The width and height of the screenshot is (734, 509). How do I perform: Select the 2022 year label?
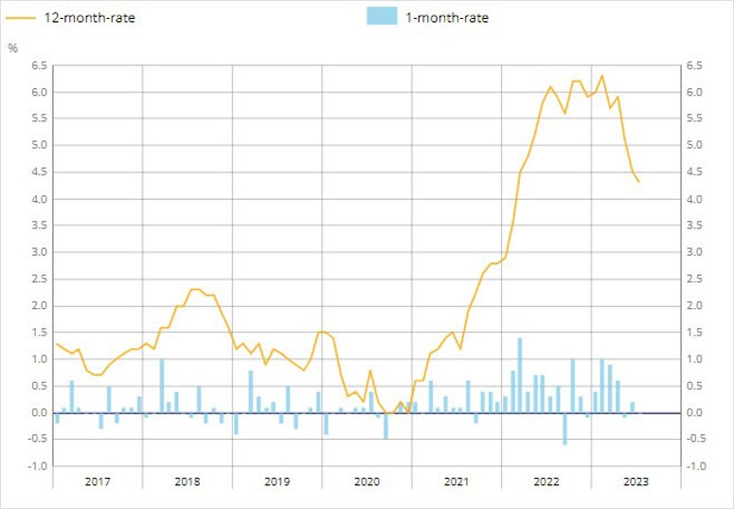546,482
